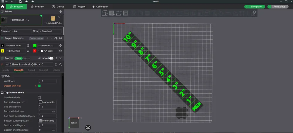Edit filament 1 Generic PETG preset
Image resolution: width=293 pixels, height=133 pixels.
28,46
